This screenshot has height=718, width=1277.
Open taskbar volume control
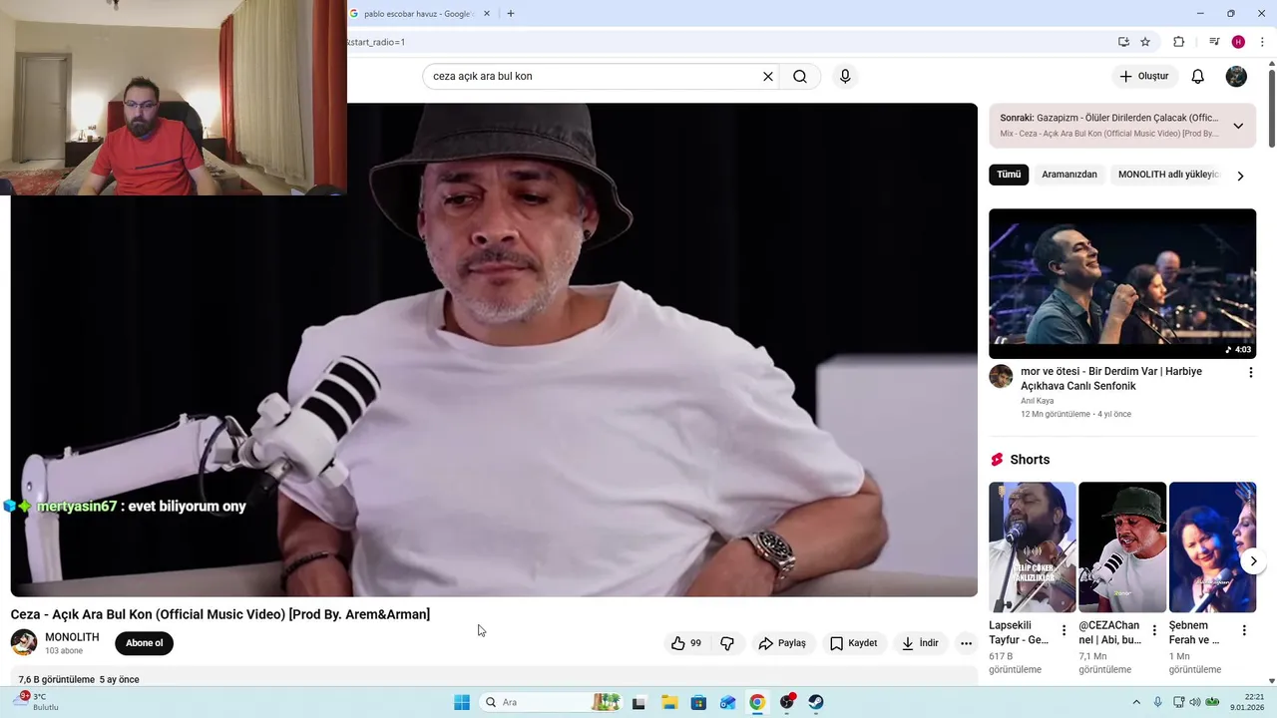[1195, 702]
